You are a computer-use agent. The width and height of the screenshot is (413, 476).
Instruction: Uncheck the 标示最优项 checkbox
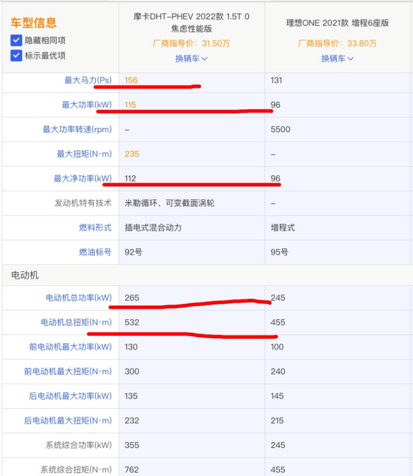16,56
